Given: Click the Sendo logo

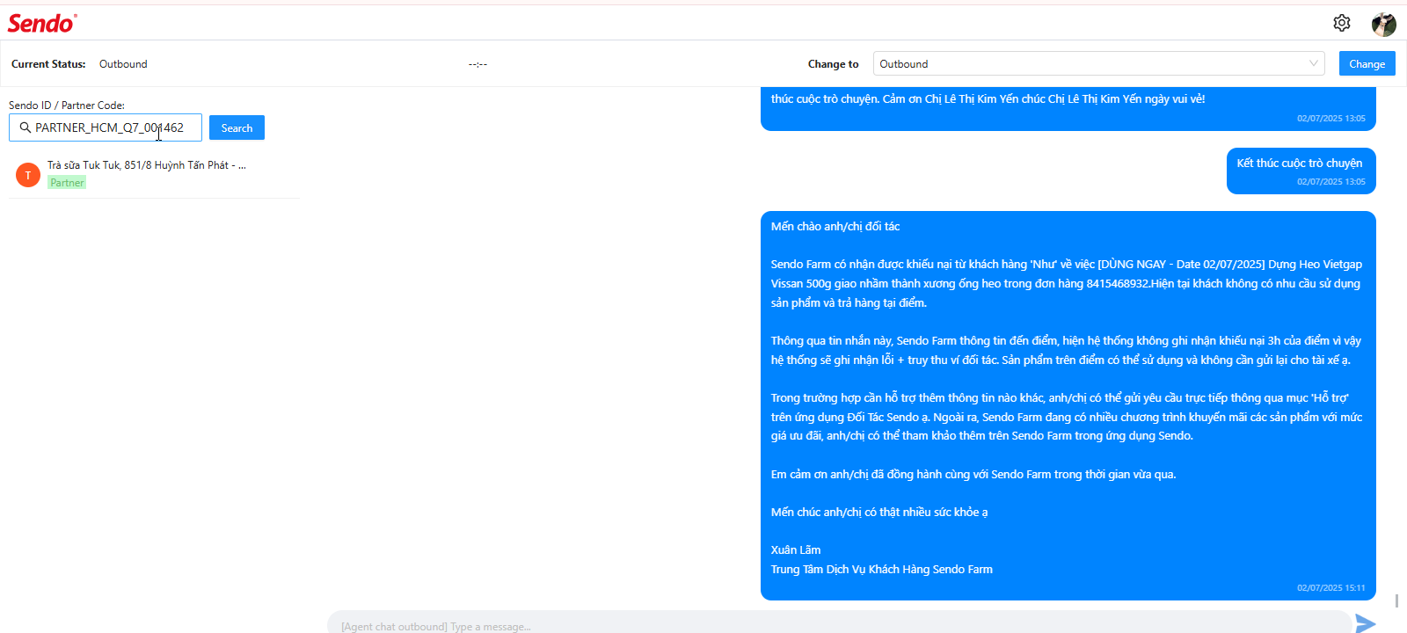Looking at the screenshot, I should click(x=42, y=24).
